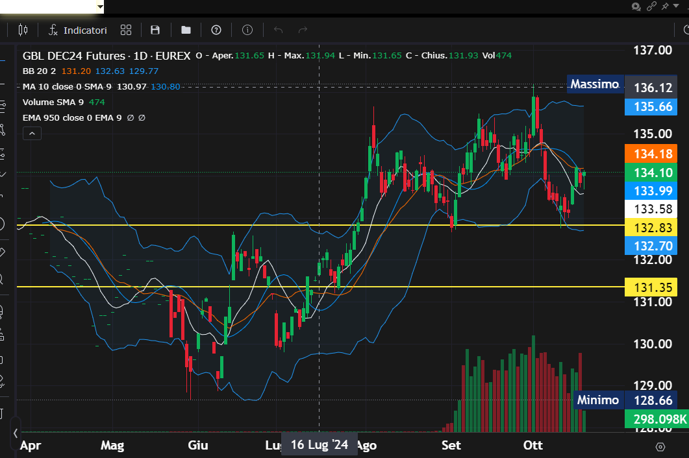This screenshot has width=689, height=458.
Task: Select the Volume SMA 9 indicator legend
Action: pyautogui.click(x=55, y=102)
